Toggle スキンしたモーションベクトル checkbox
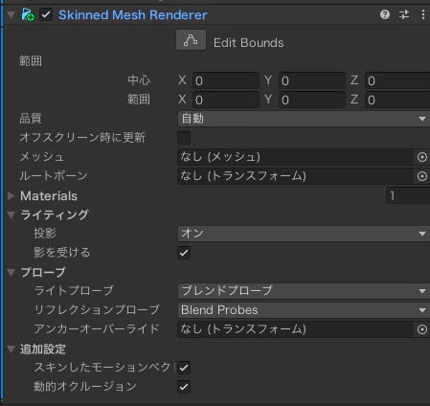The image size is (430, 406). point(184,368)
